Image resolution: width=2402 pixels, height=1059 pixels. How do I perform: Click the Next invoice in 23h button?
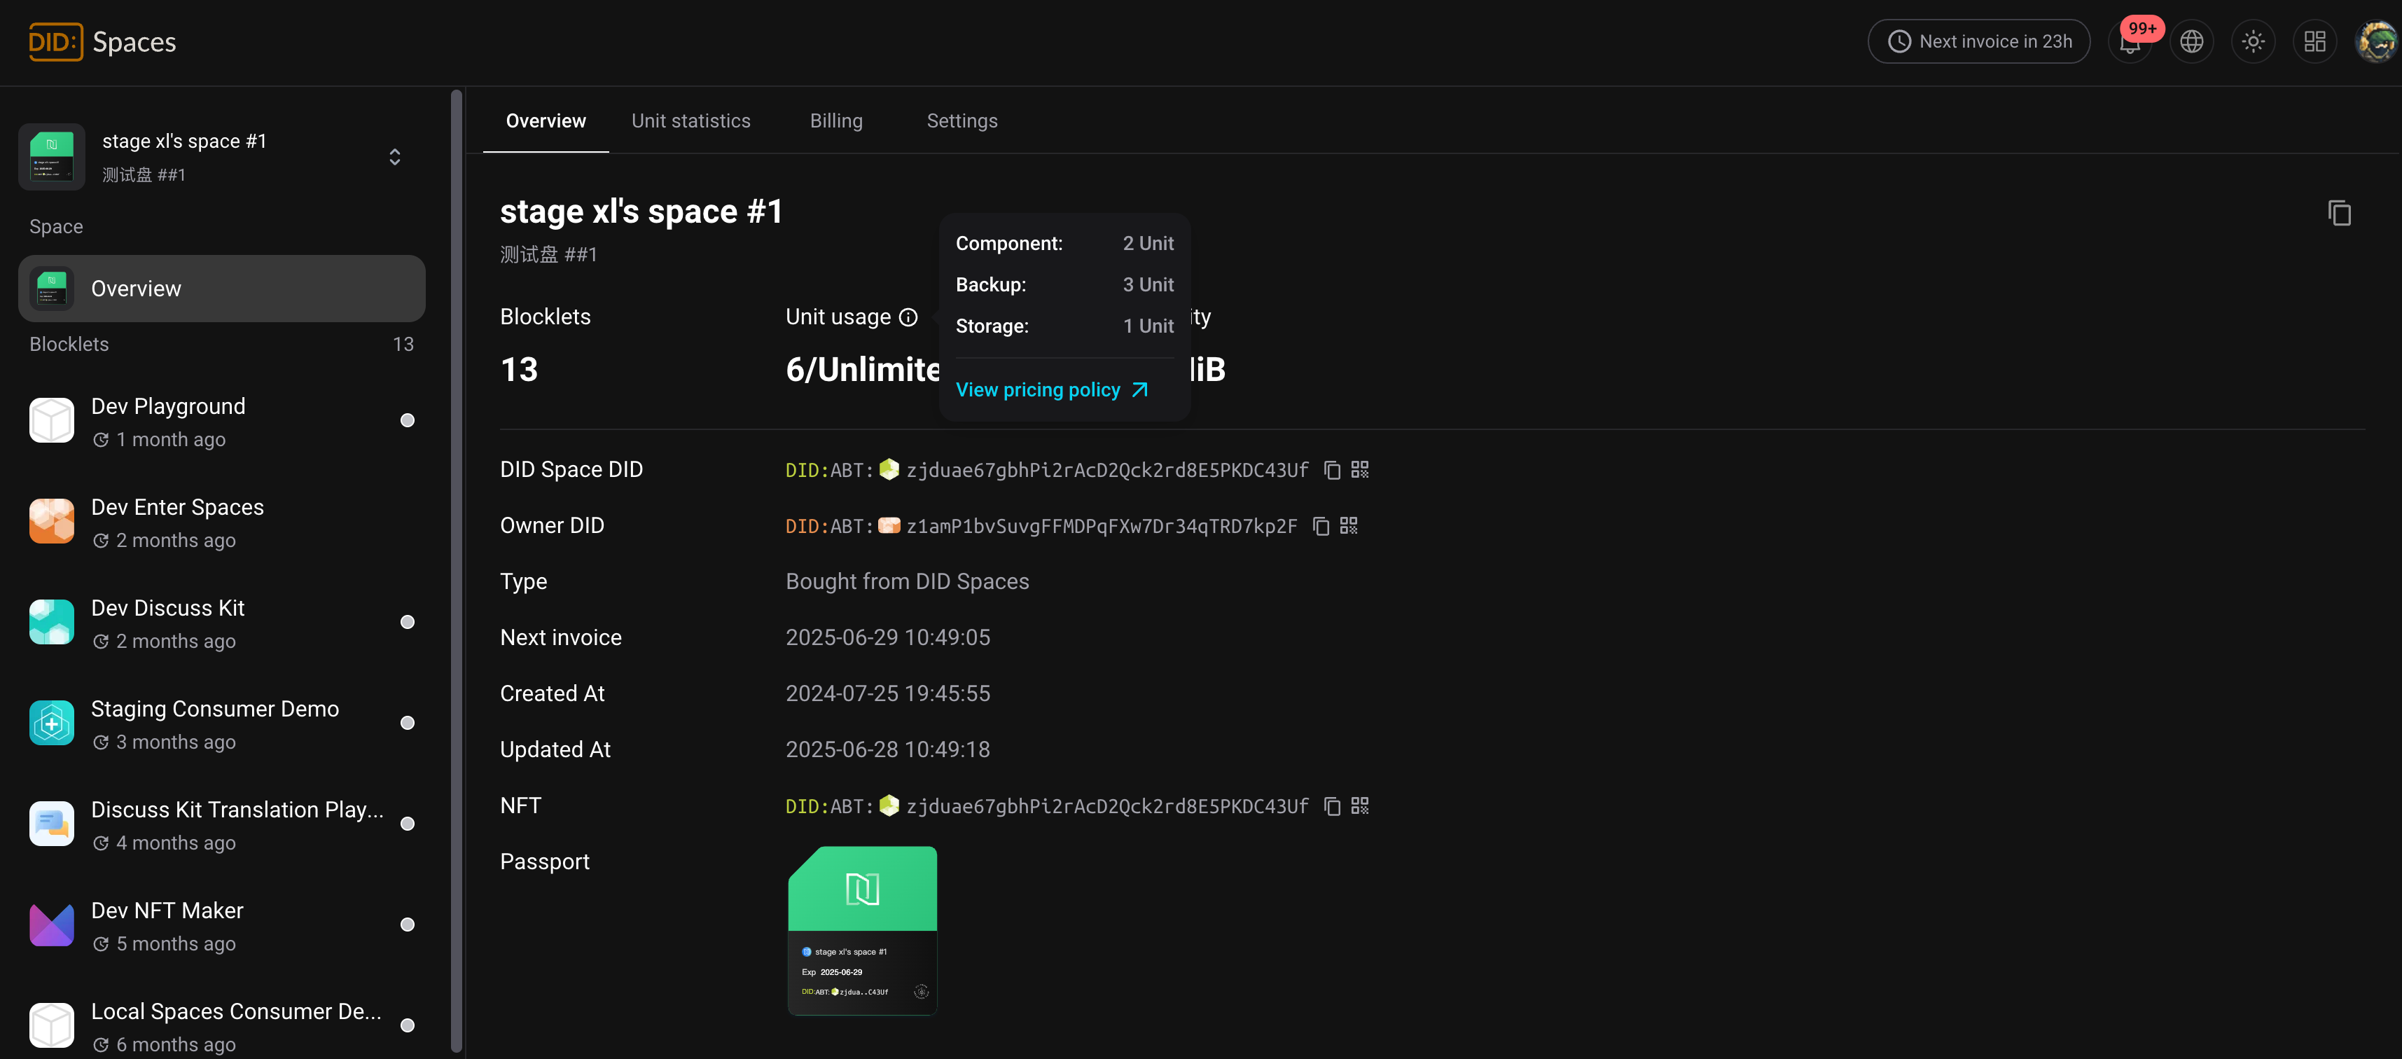pos(1978,42)
